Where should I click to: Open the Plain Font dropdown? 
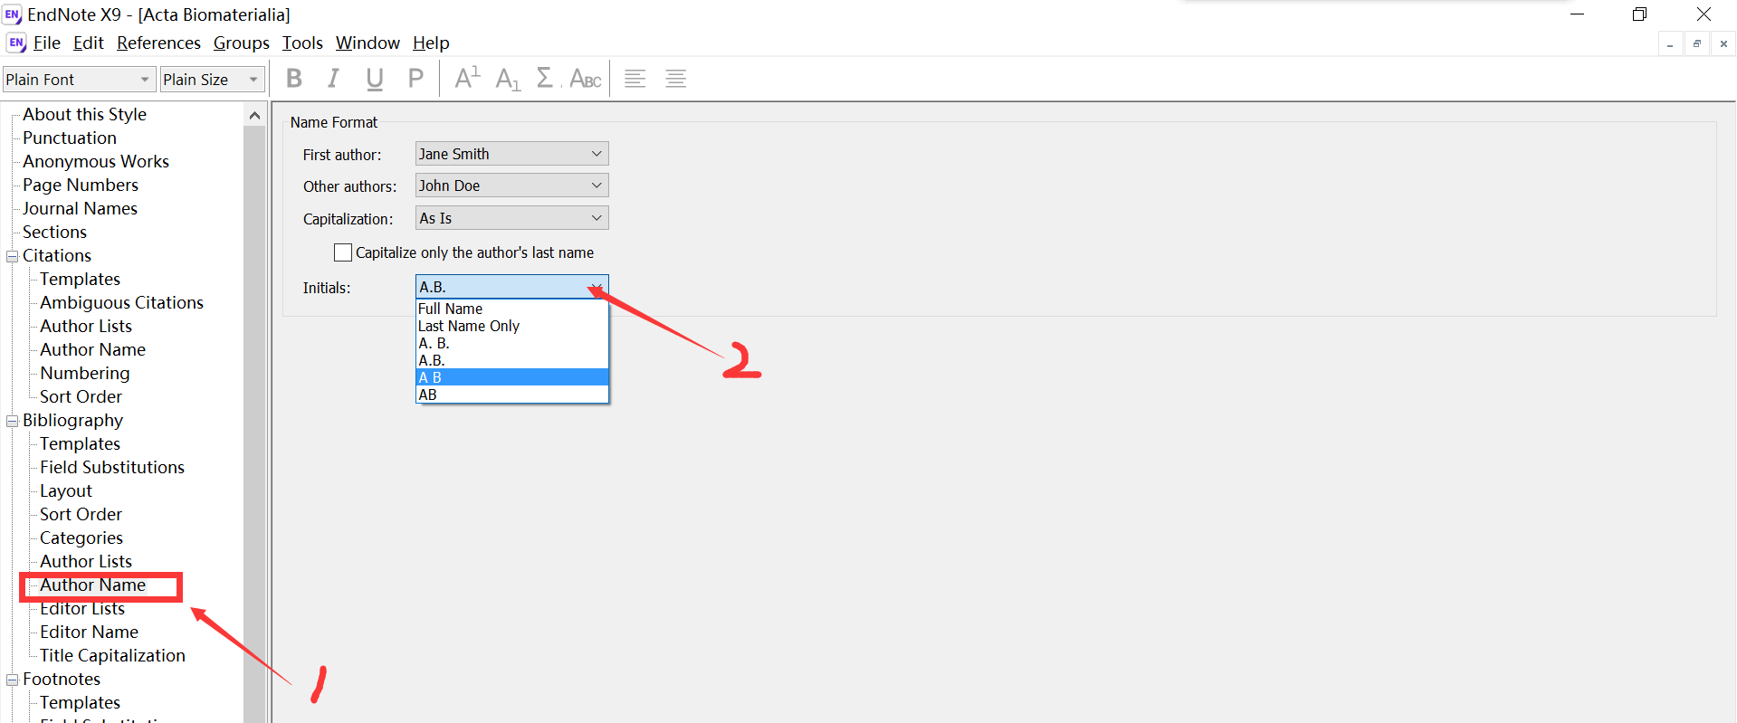pyautogui.click(x=79, y=80)
